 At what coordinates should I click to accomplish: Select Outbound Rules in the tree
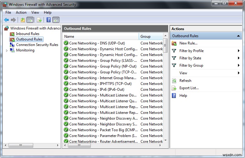(29, 39)
